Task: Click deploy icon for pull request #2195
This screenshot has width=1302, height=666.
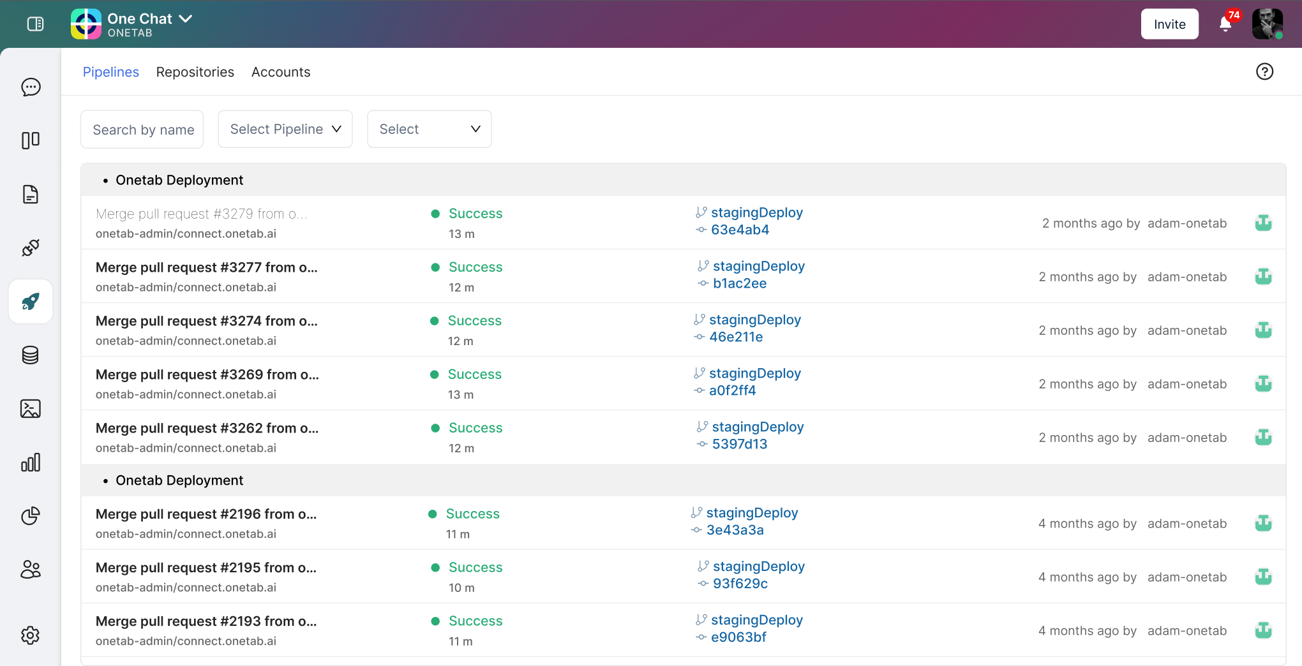Action: [x=1264, y=577]
